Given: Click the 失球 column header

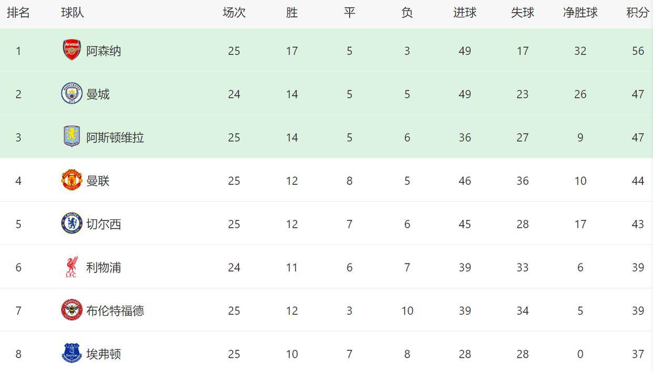Looking at the screenshot, I should tap(522, 13).
